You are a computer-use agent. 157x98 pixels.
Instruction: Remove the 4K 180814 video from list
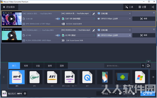pos(154,13)
